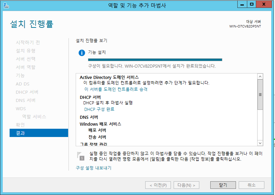
Task: Click the results list scrollbar thumb
Action: click(260, 94)
